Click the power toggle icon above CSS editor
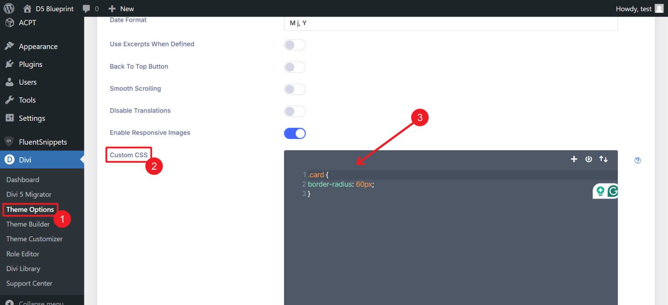The width and height of the screenshot is (668, 305). pos(588,159)
